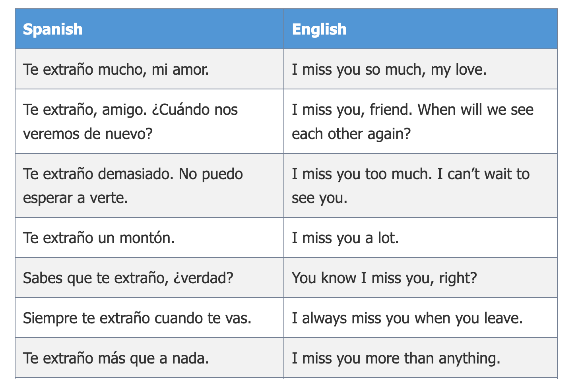582x379 pixels.
Task: Click the word '¿verdad?' in Spanish column
Action: (204, 278)
